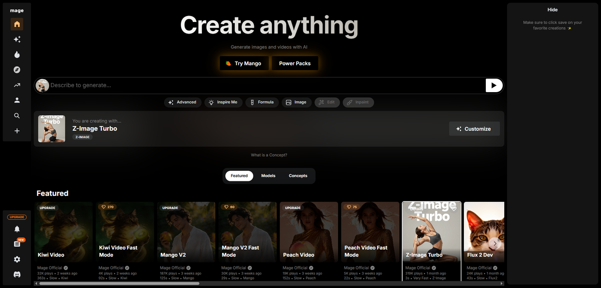Click the orange UPGRADE badge in the sidebar
The image size is (601, 288).
[x=17, y=217]
